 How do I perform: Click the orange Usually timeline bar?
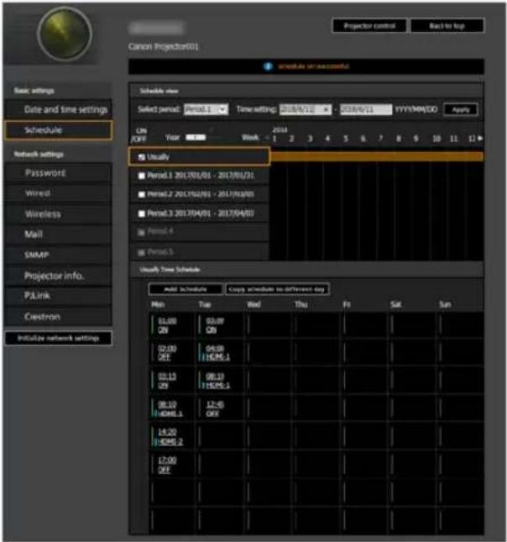376,156
